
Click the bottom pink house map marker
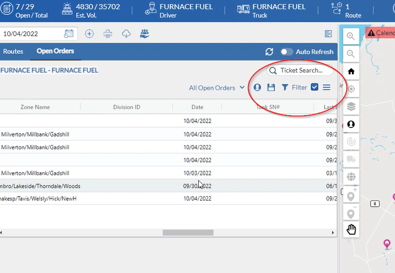(x=387, y=244)
